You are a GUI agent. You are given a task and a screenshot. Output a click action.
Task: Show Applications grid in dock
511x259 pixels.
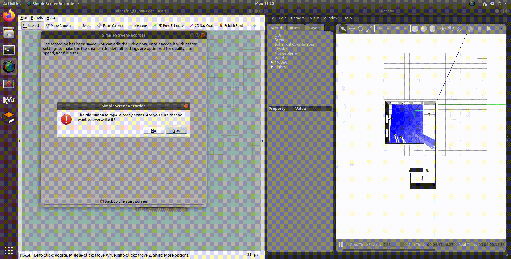click(9, 250)
